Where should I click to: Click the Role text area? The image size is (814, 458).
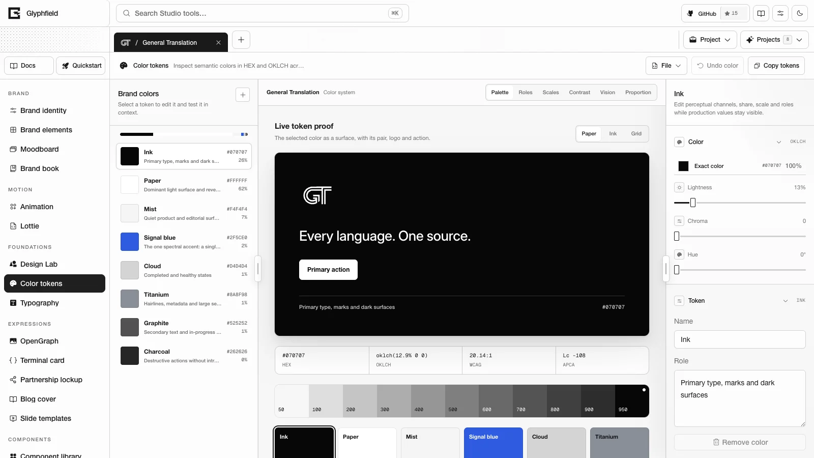pos(740,398)
